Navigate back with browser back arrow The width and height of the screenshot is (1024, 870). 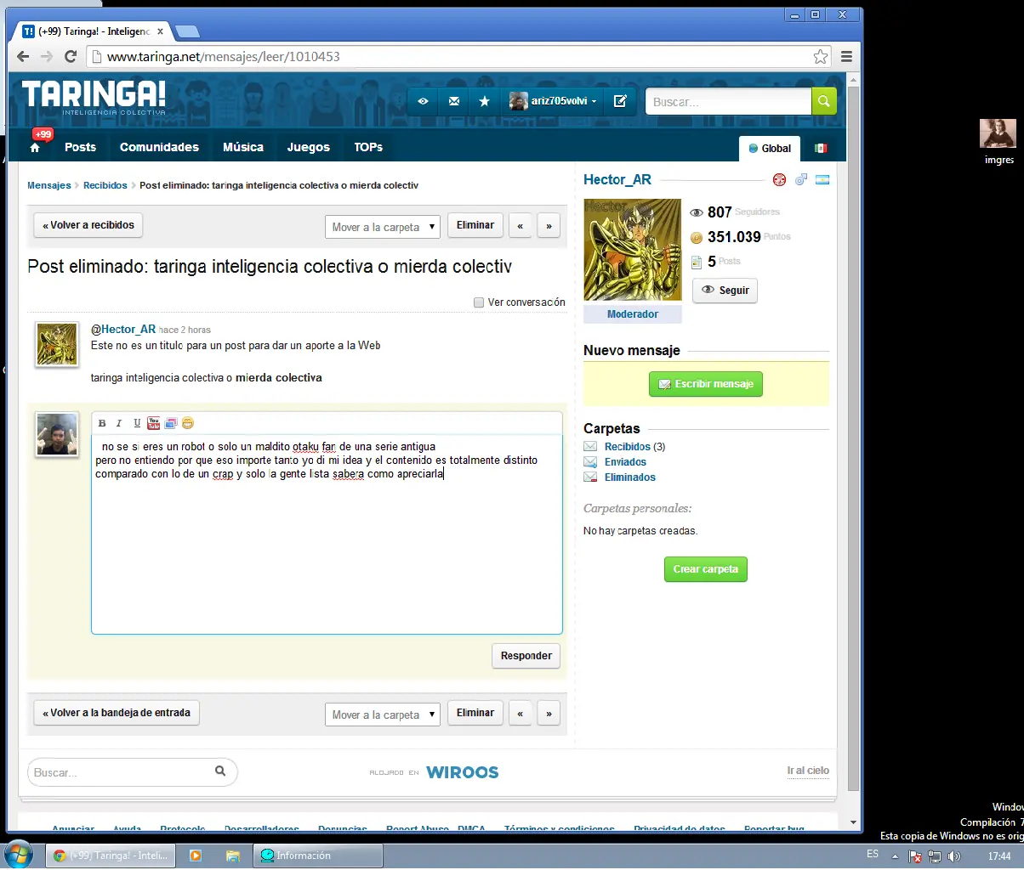(x=23, y=57)
